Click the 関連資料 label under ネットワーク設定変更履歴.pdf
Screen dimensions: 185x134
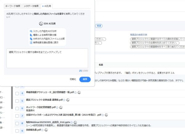pyautogui.click(x=30, y=110)
